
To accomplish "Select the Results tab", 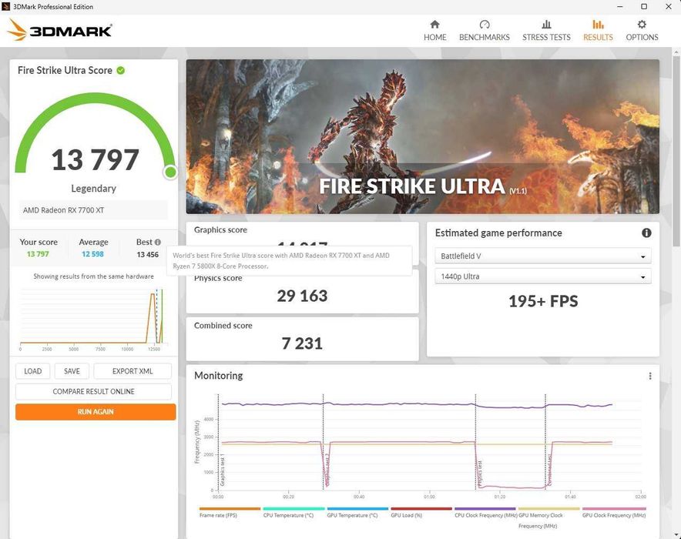I will (x=598, y=31).
